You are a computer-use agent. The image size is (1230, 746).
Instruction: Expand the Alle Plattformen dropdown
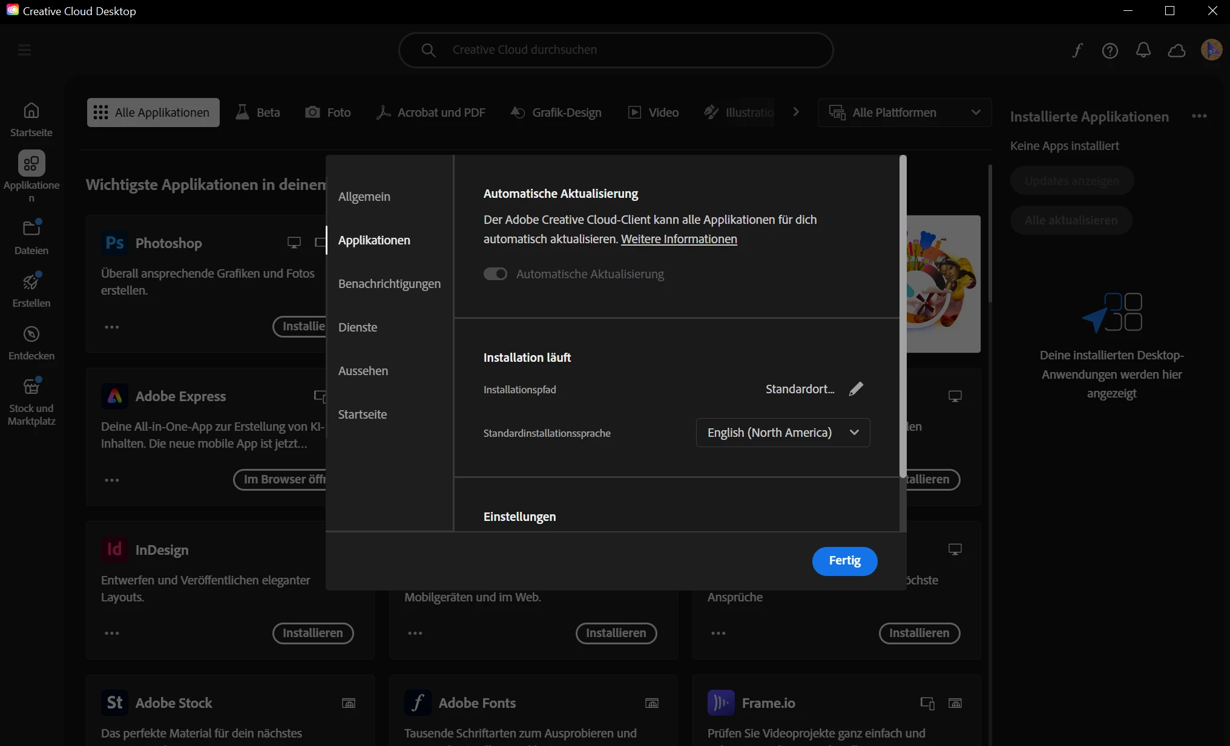pos(904,113)
